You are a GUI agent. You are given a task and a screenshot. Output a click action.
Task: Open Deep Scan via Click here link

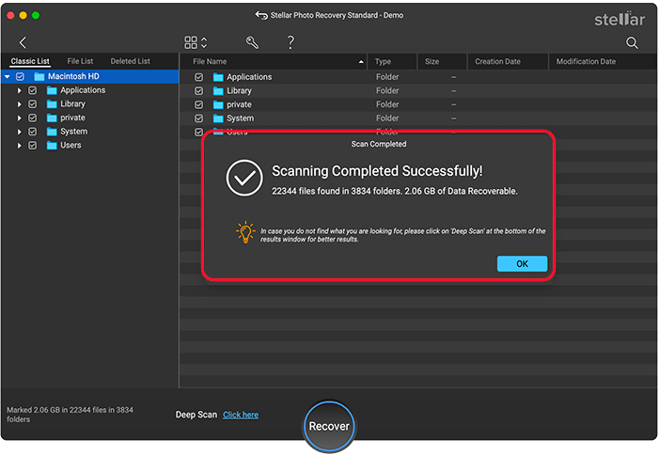coord(241,416)
